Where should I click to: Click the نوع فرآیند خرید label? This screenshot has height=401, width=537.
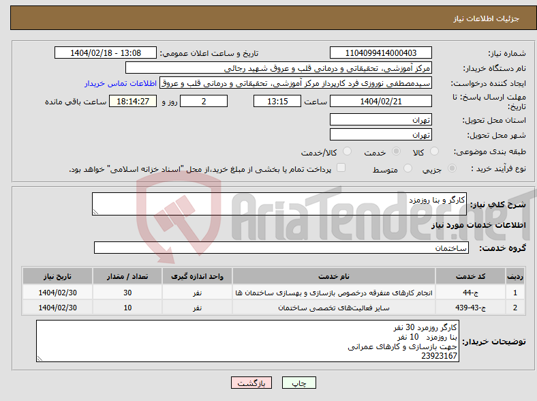tap(498, 168)
